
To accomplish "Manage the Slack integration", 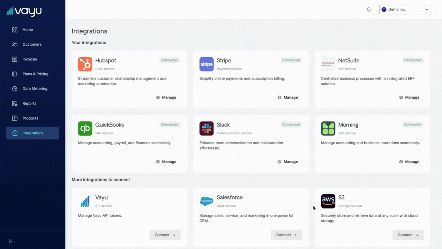I will (x=288, y=162).
